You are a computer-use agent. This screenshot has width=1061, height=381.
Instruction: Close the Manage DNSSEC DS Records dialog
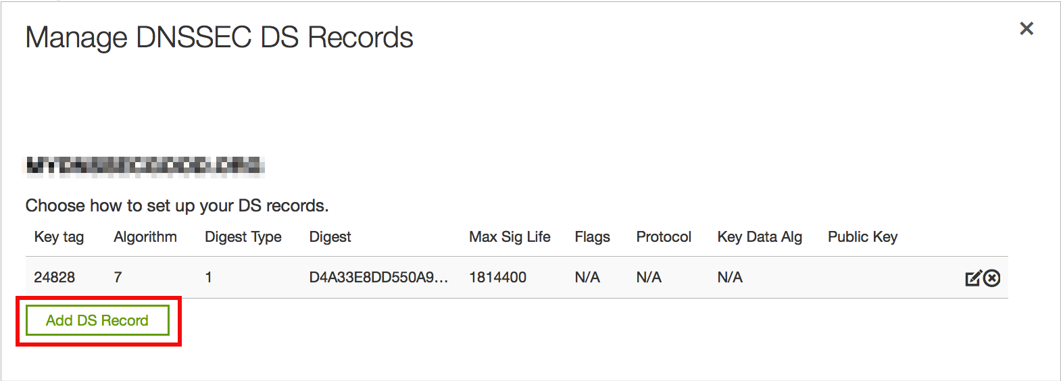point(1027,28)
